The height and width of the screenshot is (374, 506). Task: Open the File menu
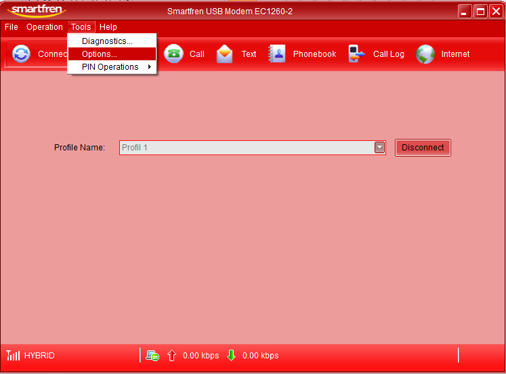click(12, 27)
